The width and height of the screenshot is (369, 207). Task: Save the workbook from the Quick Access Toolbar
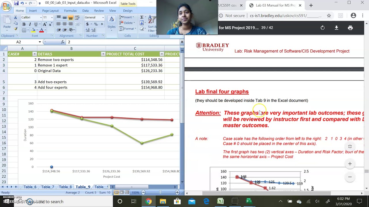pos(16,3)
